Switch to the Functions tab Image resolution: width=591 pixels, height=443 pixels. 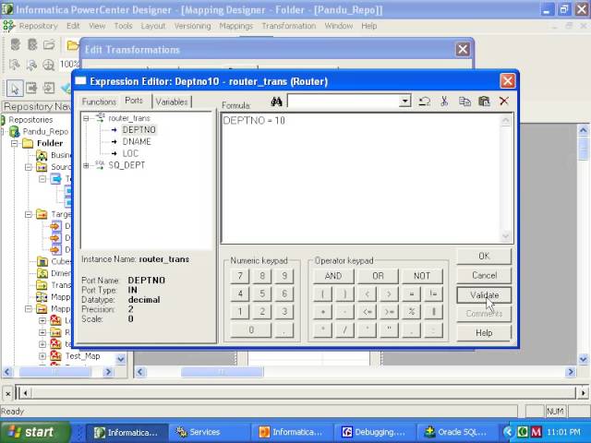point(99,102)
